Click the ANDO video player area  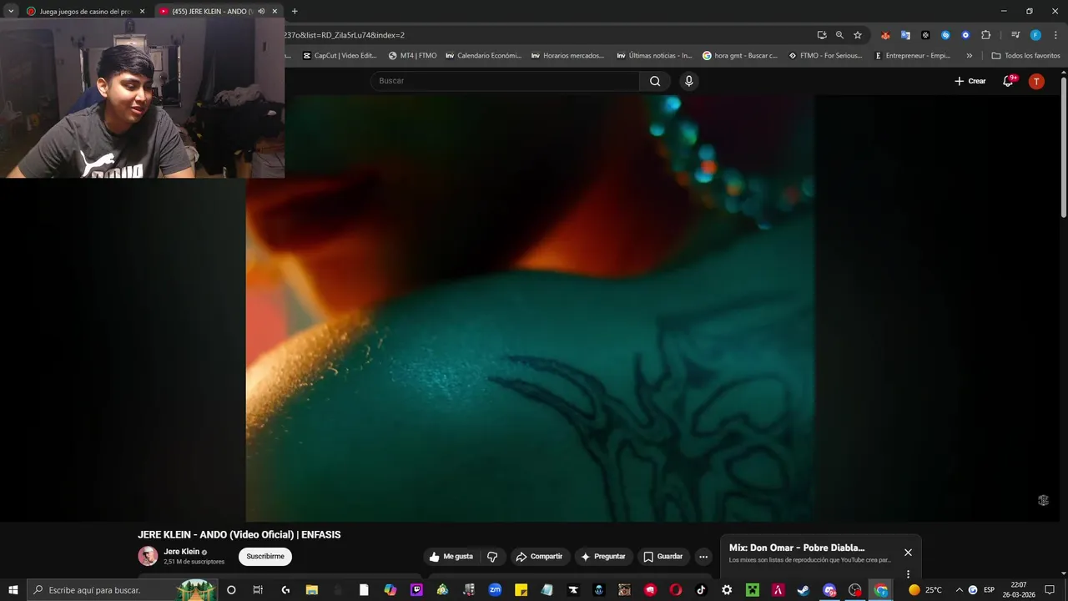click(530, 308)
